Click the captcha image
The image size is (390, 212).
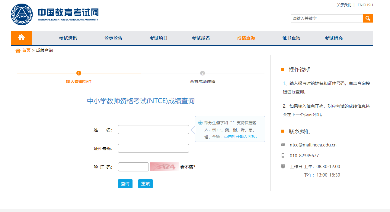pyautogui.click(x=165, y=167)
